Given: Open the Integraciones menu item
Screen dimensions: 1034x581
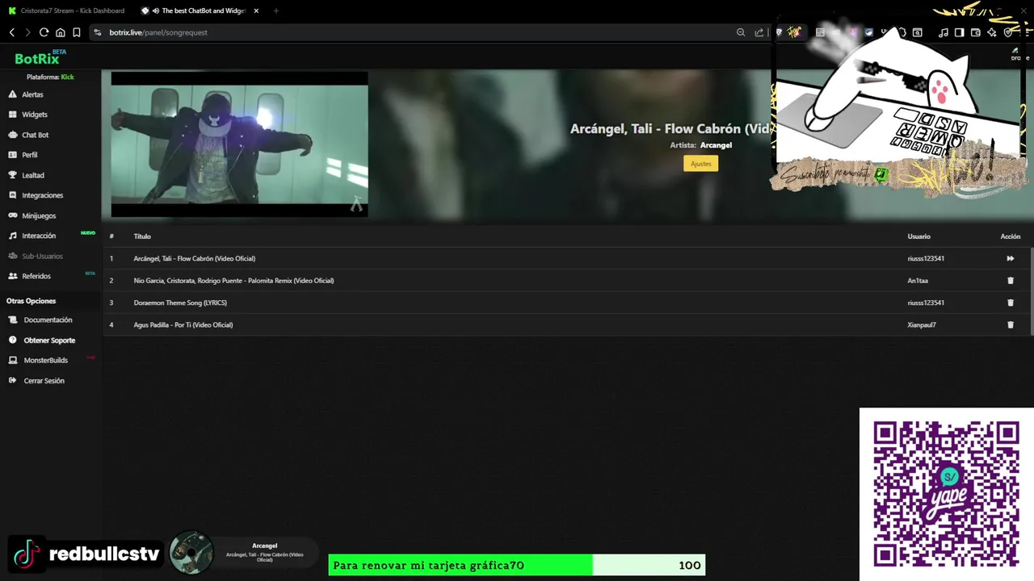Looking at the screenshot, I should [42, 195].
